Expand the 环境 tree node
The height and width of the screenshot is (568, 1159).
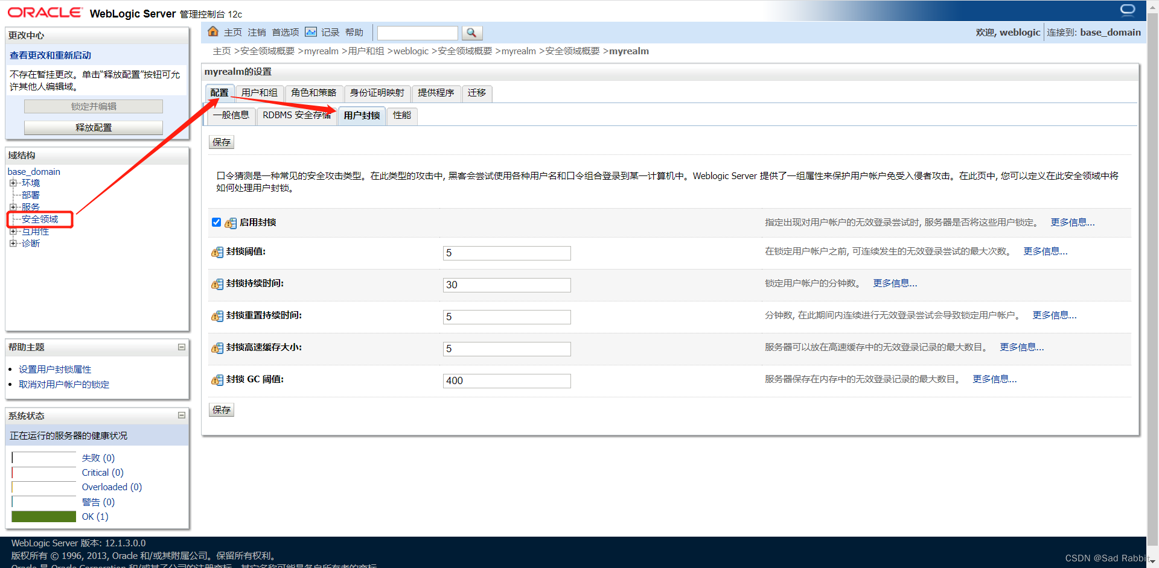[x=13, y=183]
